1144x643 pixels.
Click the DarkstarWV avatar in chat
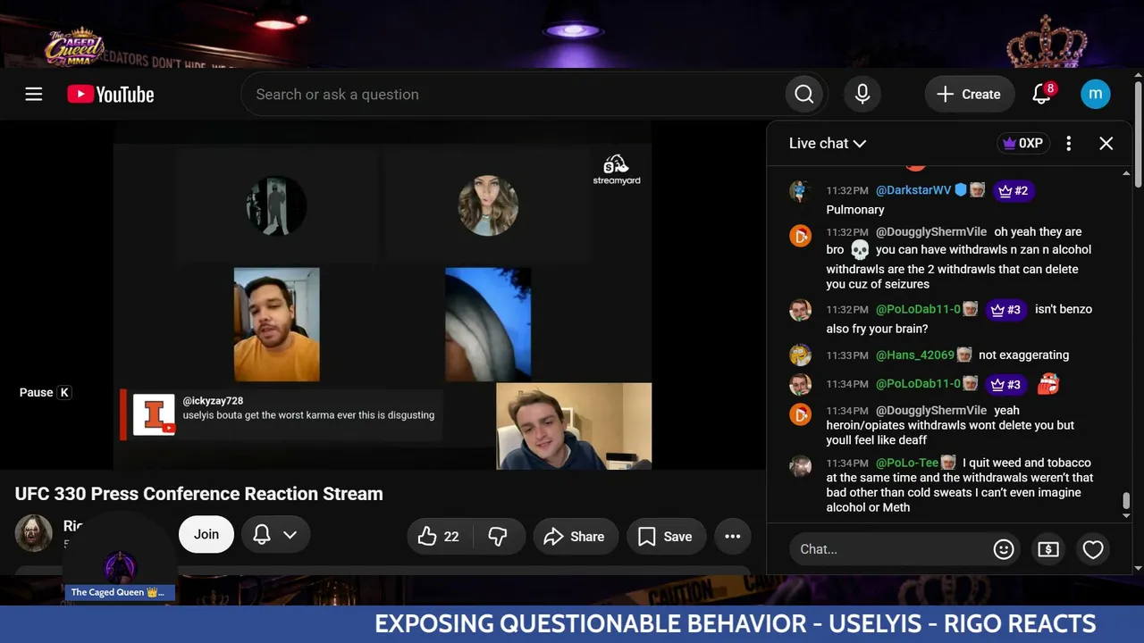[x=800, y=190]
